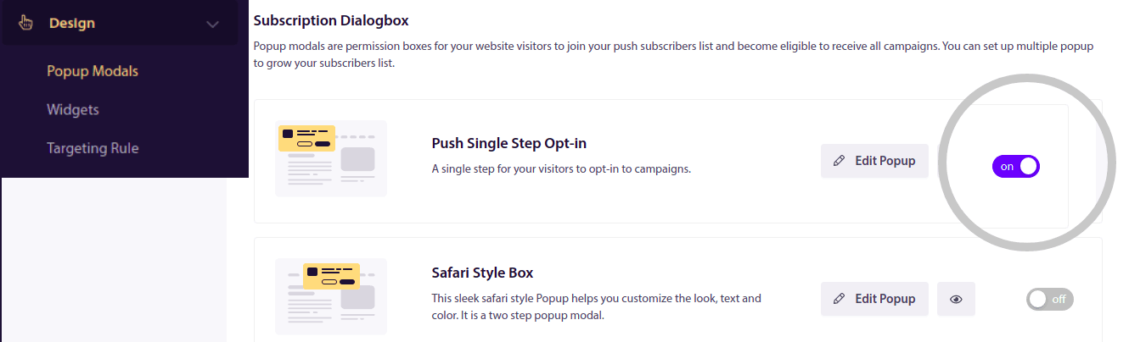The width and height of the screenshot is (1129, 342).
Task: Preview Safari Style Box with eye icon
Action: 956,299
